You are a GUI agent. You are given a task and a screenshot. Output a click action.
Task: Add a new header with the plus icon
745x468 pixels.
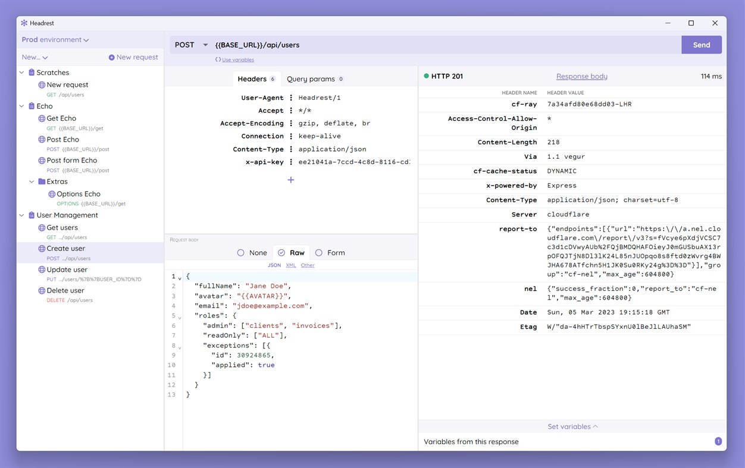coord(291,180)
